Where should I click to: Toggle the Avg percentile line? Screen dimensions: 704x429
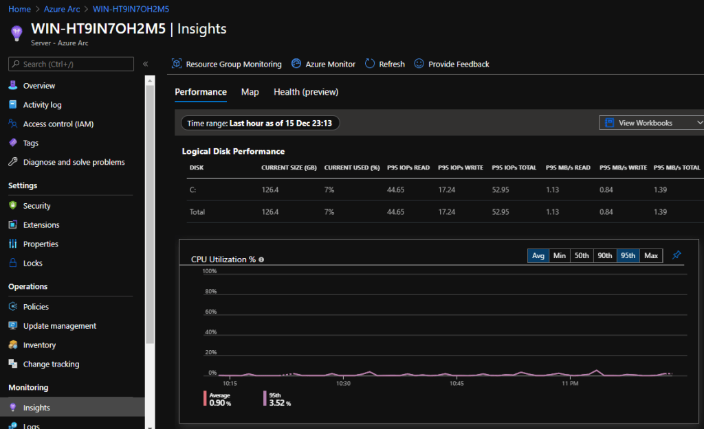(x=538, y=256)
